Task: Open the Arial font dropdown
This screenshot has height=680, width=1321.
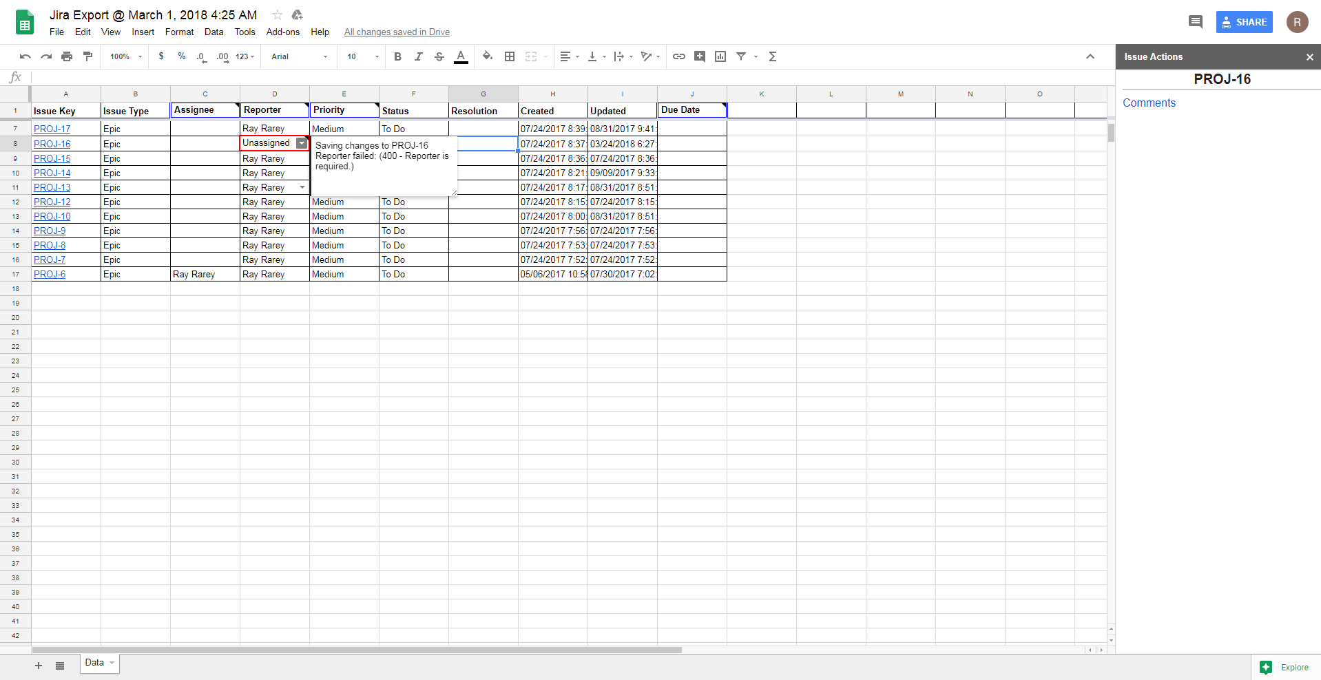Action: pyautogui.click(x=299, y=56)
